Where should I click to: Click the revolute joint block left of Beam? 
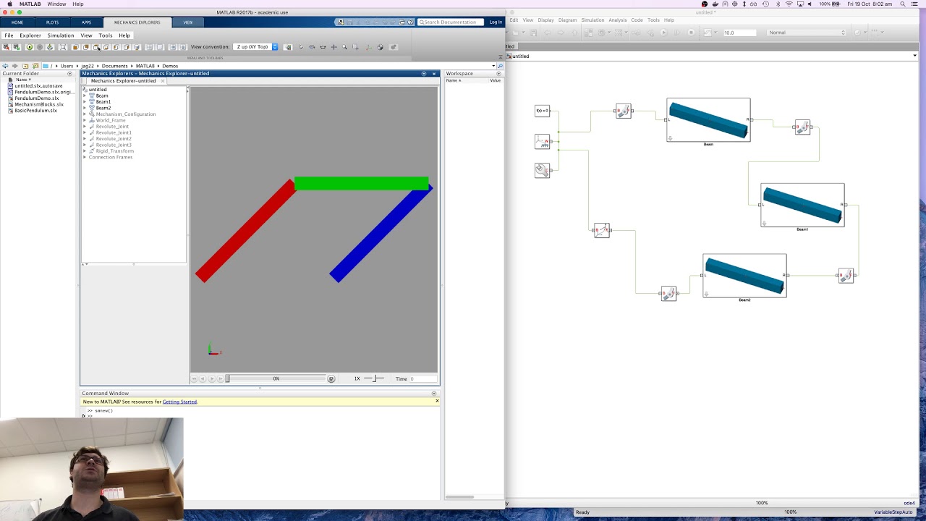624,111
